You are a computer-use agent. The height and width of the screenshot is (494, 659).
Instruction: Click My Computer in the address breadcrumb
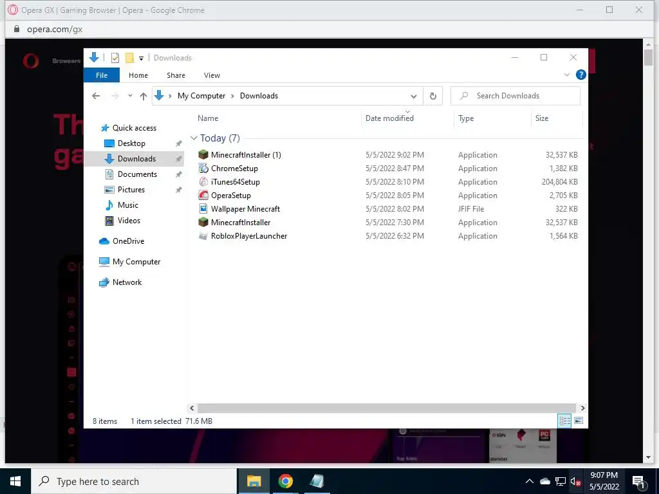tap(201, 96)
